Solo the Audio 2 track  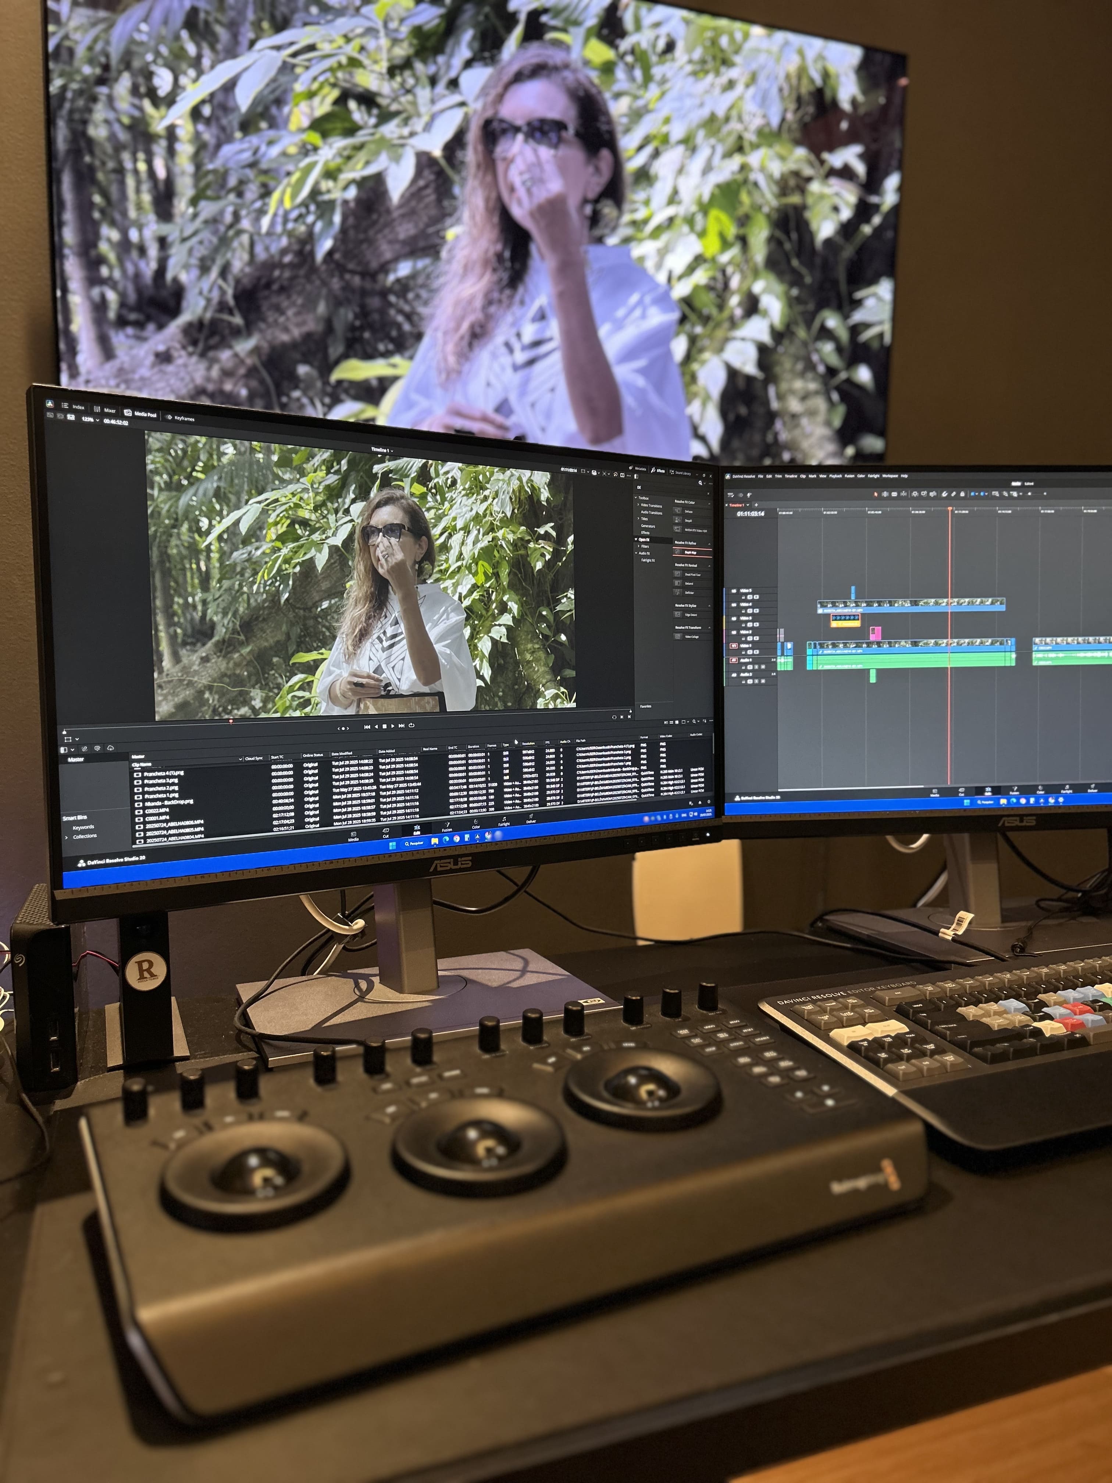click(x=756, y=681)
